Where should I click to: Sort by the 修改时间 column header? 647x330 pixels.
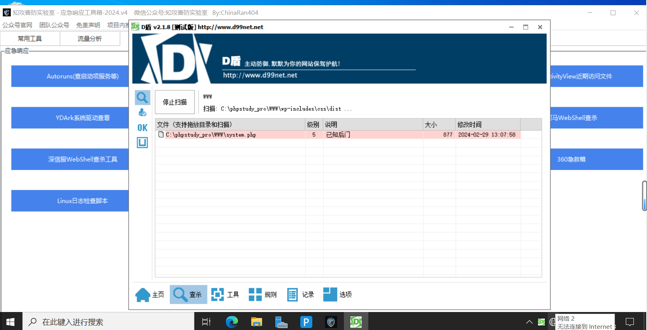(x=488, y=124)
